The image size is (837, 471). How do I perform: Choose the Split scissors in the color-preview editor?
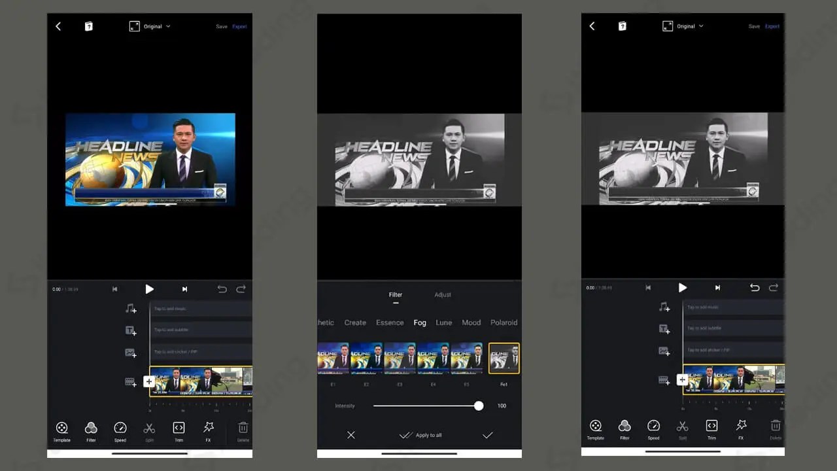point(149,431)
